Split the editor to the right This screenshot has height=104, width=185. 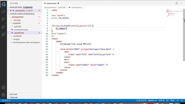(x=177, y=3)
